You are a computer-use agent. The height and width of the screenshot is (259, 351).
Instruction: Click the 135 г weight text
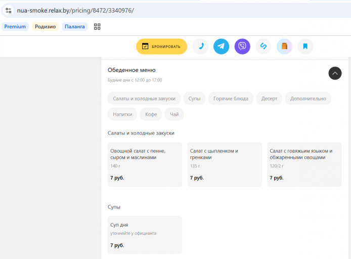(x=195, y=166)
